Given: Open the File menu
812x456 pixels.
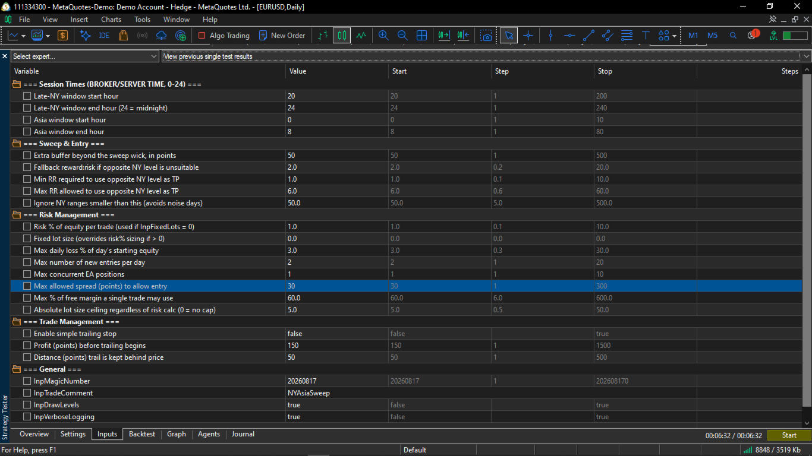Looking at the screenshot, I should (24, 20).
